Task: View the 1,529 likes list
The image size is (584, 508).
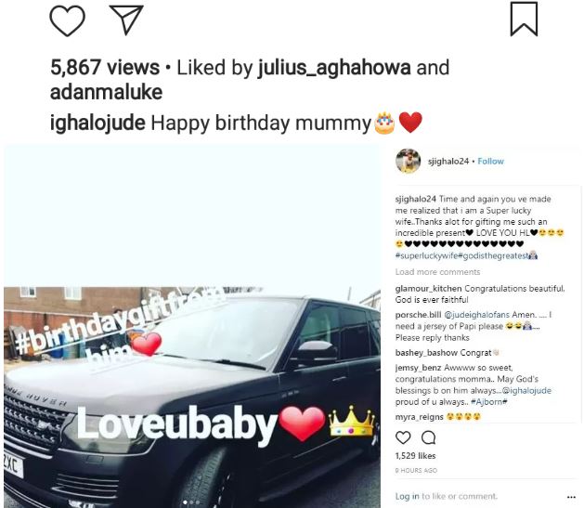Action: (x=415, y=455)
